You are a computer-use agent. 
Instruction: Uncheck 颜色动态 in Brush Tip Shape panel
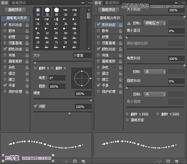(x=5, y=49)
